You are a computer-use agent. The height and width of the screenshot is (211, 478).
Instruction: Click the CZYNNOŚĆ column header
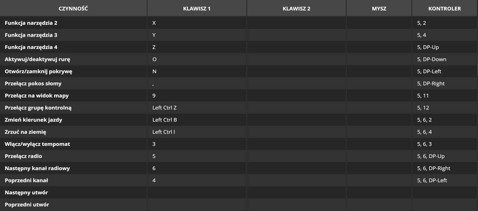[73, 9]
